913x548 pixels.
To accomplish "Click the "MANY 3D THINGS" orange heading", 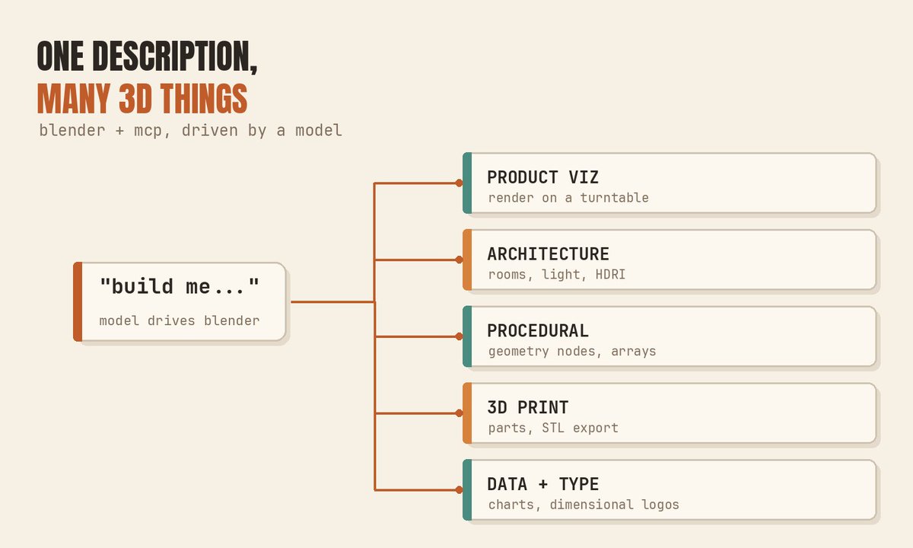I will (x=142, y=99).
